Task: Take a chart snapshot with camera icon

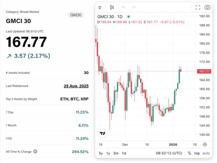Action: coord(207,7)
